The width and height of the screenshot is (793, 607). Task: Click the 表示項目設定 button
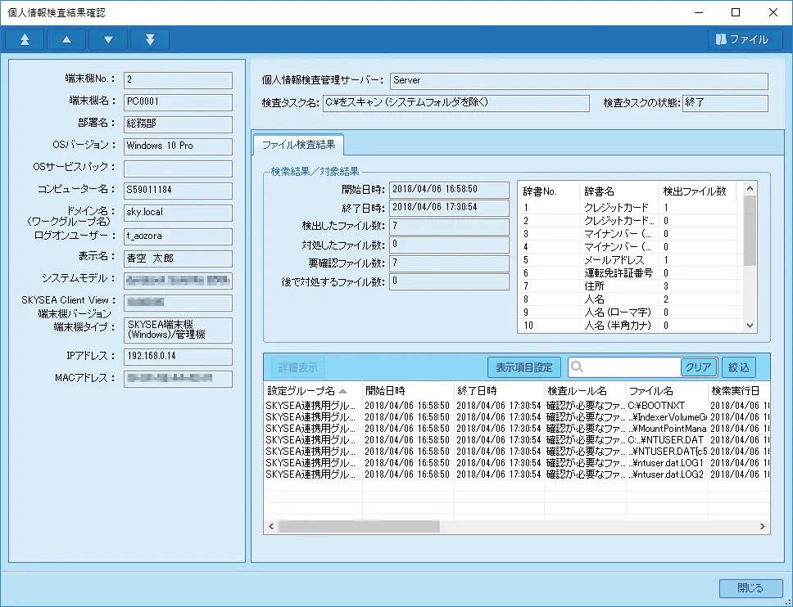[x=524, y=367]
